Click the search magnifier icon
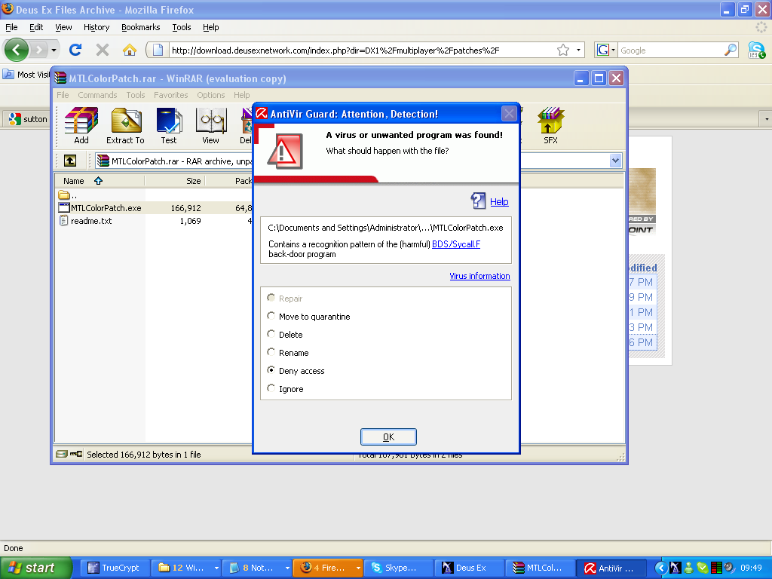 click(730, 50)
